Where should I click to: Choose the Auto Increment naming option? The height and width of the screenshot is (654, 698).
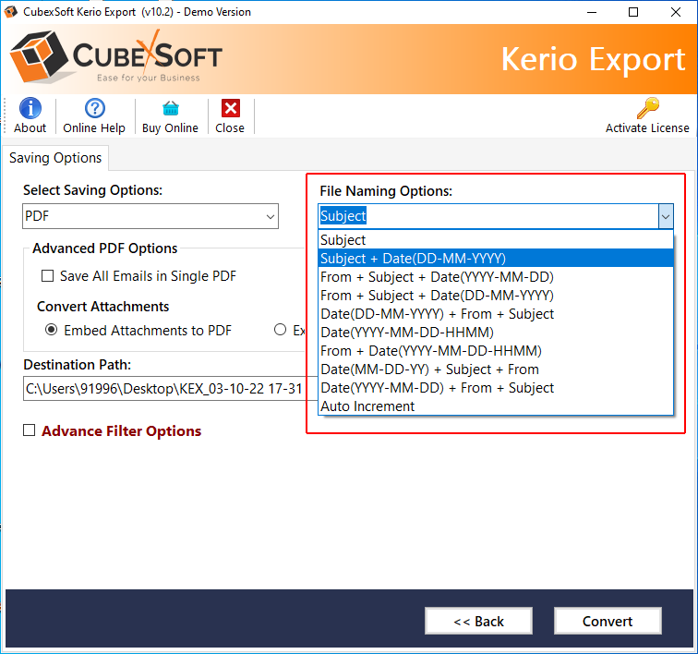pyautogui.click(x=496, y=406)
